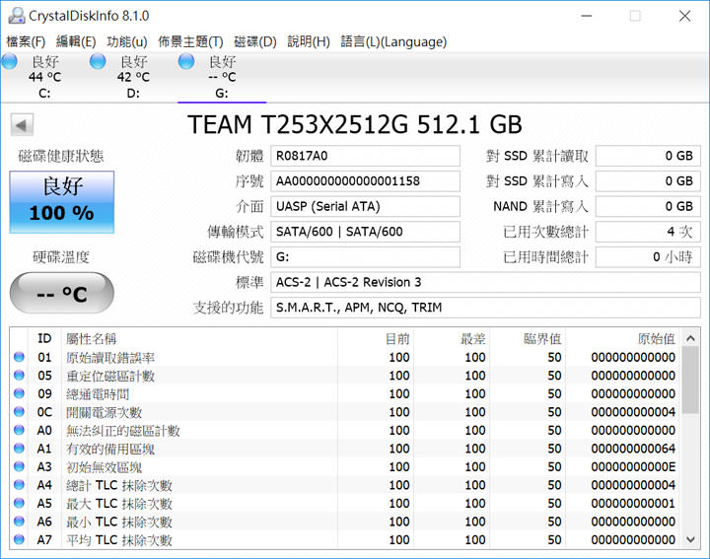This screenshot has width=710, height=559.
Task: Click the status dot for attribute A1
Action: (x=19, y=449)
